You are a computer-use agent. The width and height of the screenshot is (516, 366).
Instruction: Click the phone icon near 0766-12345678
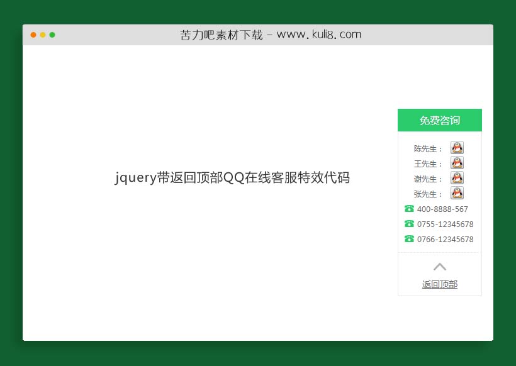pos(409,239)
